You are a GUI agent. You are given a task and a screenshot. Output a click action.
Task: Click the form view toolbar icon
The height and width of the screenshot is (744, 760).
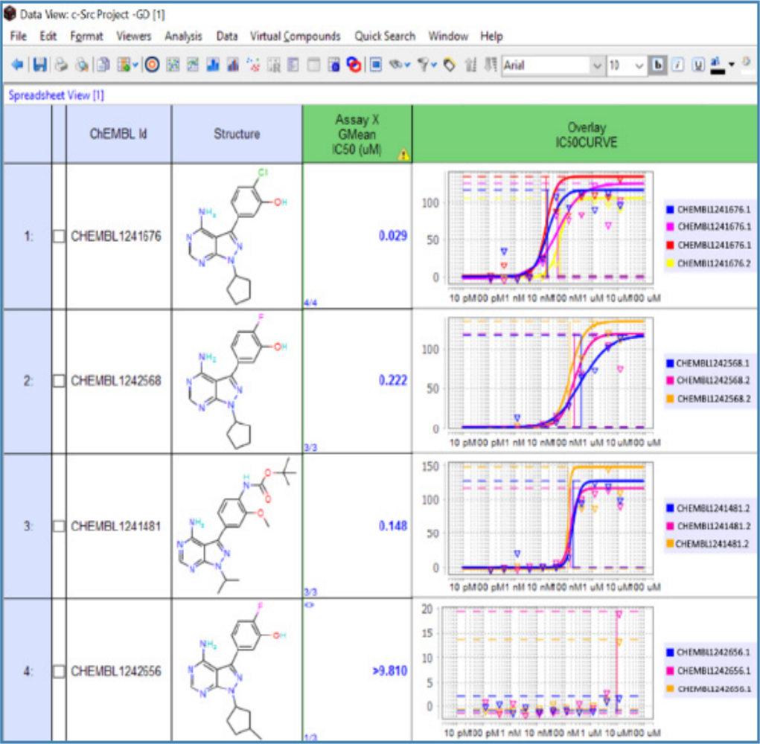293,65
